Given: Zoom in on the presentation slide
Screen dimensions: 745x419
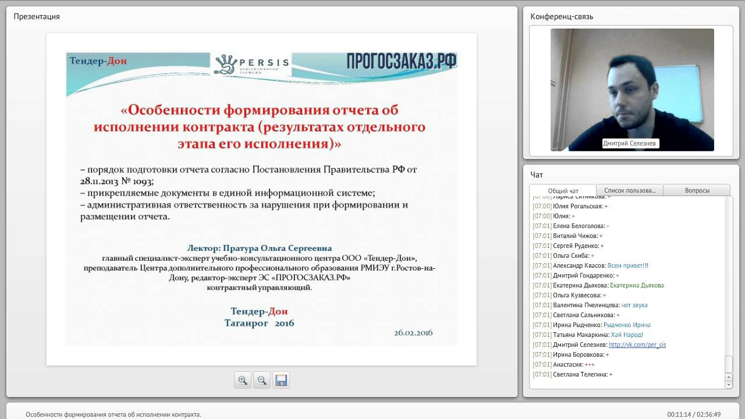Looking at the screenshot, I should tap(243, 380).
